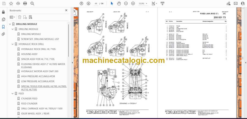The width and height of the screenshot is (247, 119).
Task: Open CYLINDER FEED bookmark
Action: [x=29, y=98]
